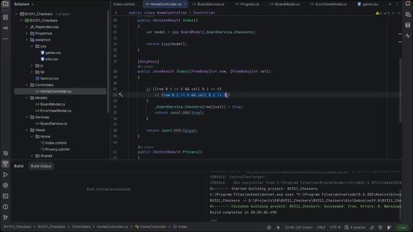Click cursor position 32:46 indicator

[x=298, y=227]
